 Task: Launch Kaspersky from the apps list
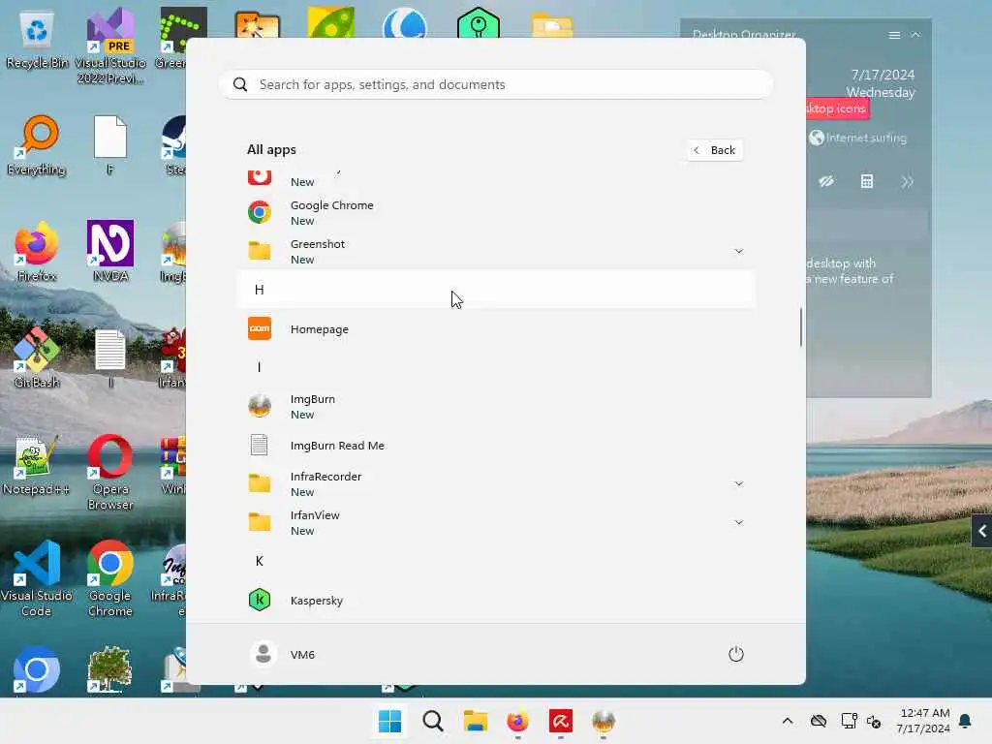(496, 601)
